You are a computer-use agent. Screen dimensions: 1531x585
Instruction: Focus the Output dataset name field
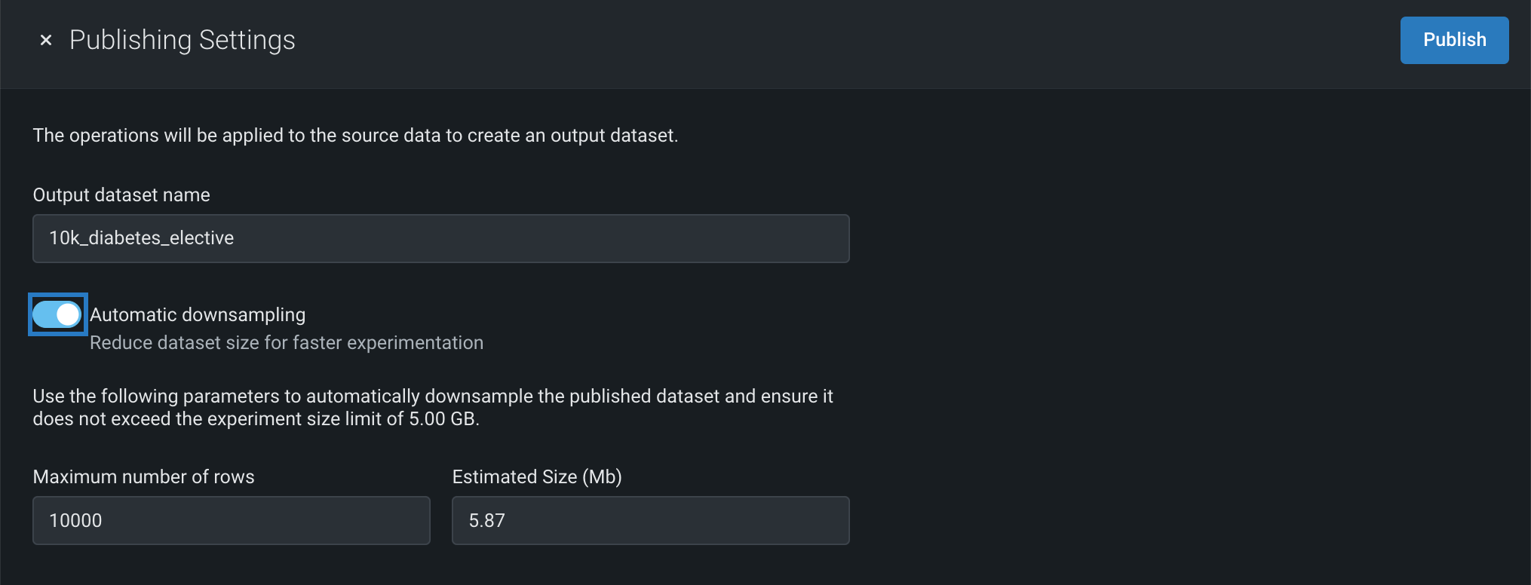440,238
